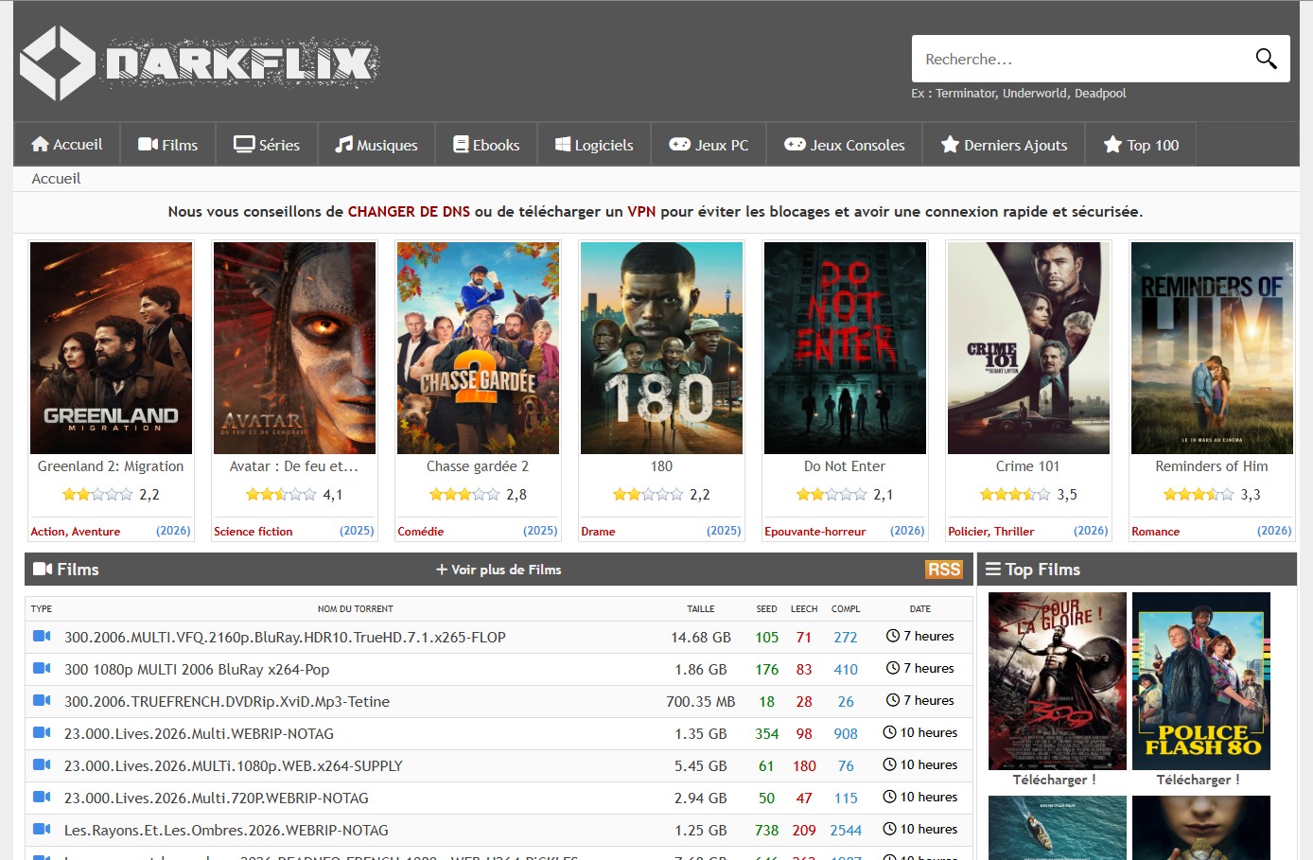Open the Films menu tab
Image resolution: width=1313 pixels, height=860 pixels.
(167, 145)
